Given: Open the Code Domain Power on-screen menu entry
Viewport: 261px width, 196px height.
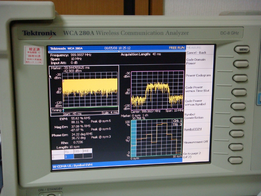Looking at the screenshot, I should pyautogui.click(x=196, y=62).
